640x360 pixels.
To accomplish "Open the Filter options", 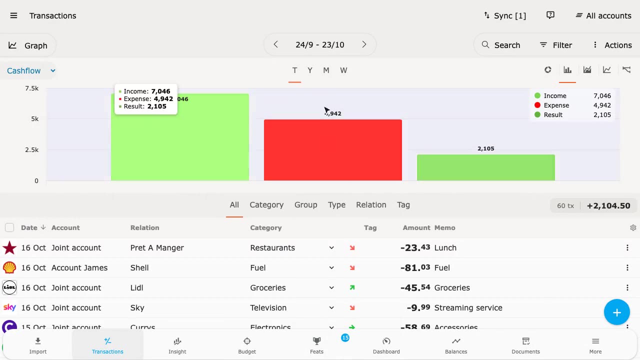I will [555, 45].
